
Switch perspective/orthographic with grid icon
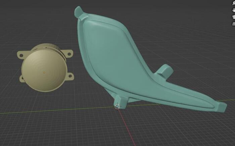(x=234, y=24)
